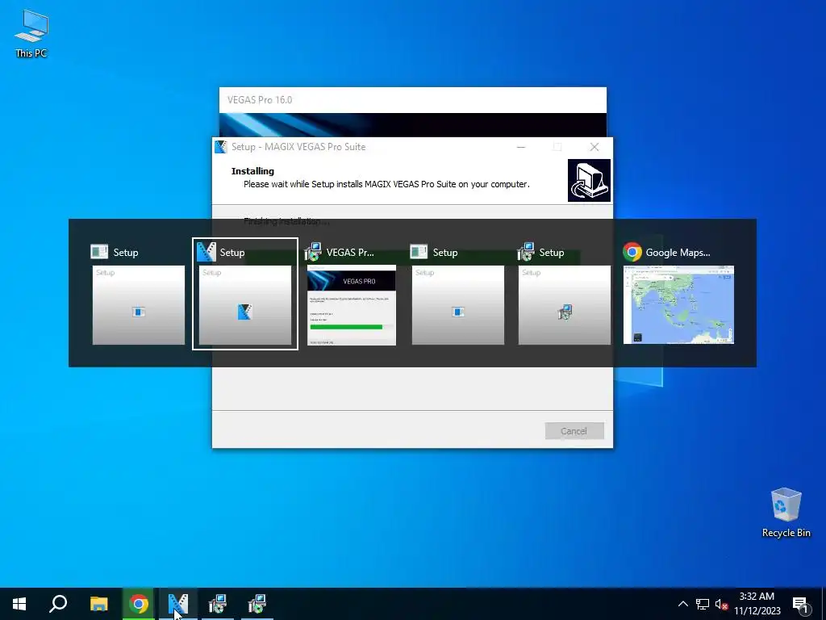Click the VEGAS icon beside highlighted Setup label
826x620 pixels.
coord(206,252)
